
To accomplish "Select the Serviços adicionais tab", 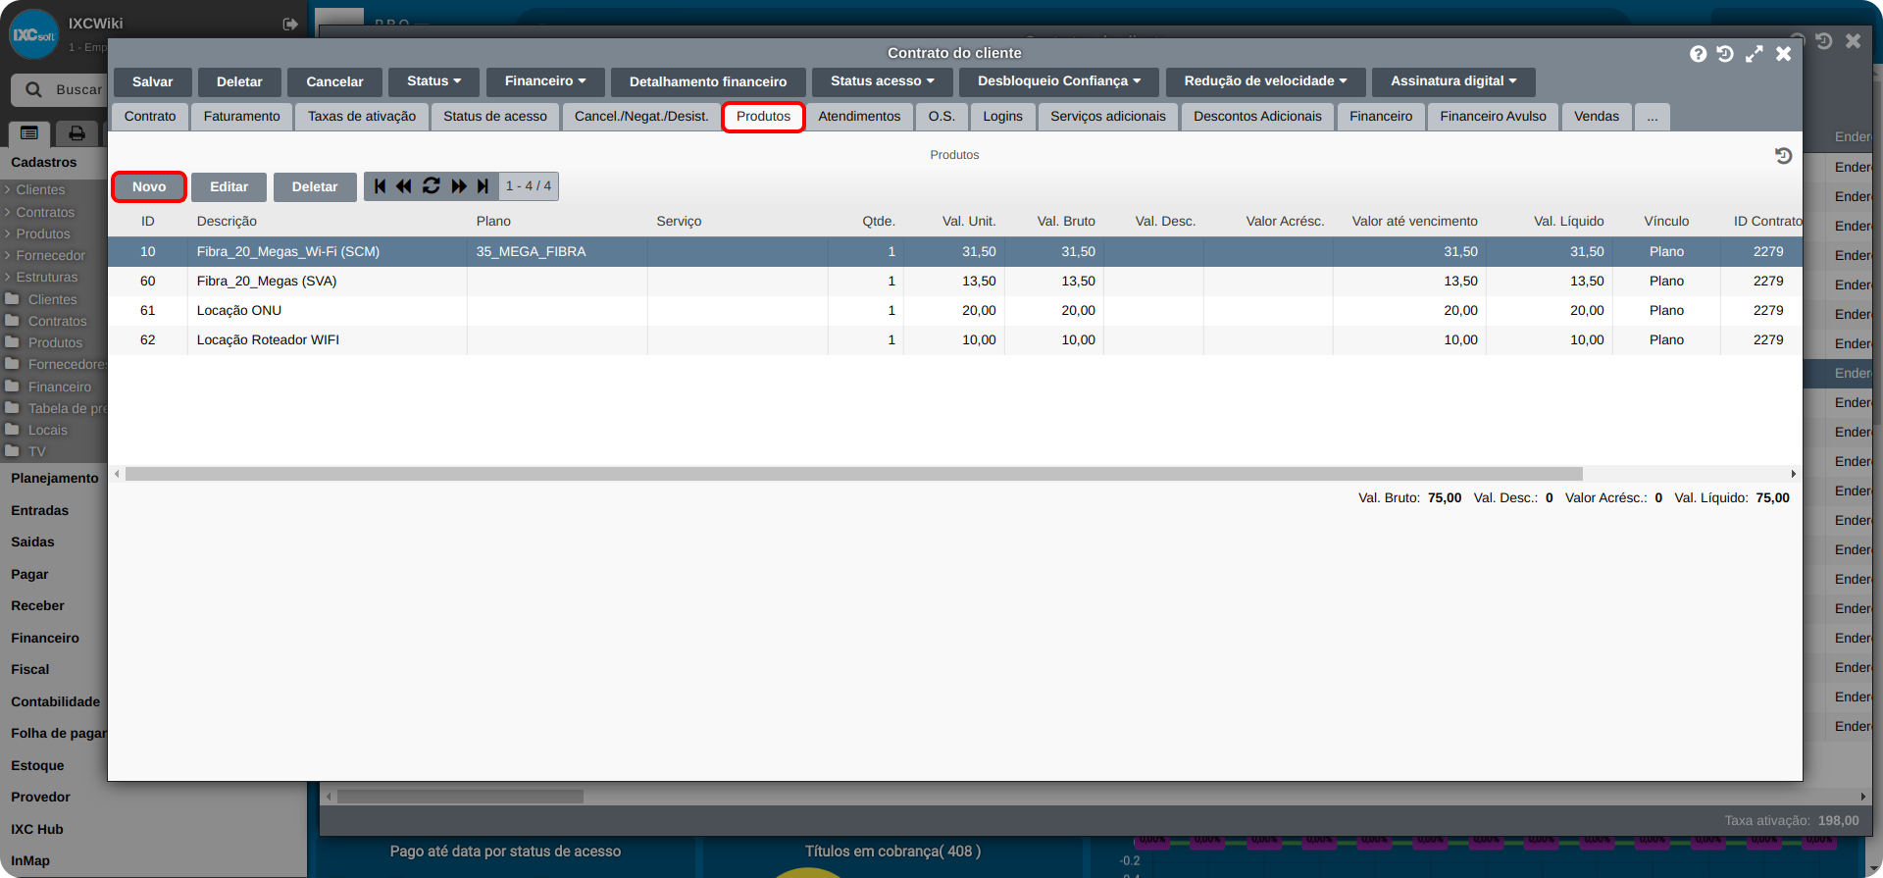I will (1107, 117).
